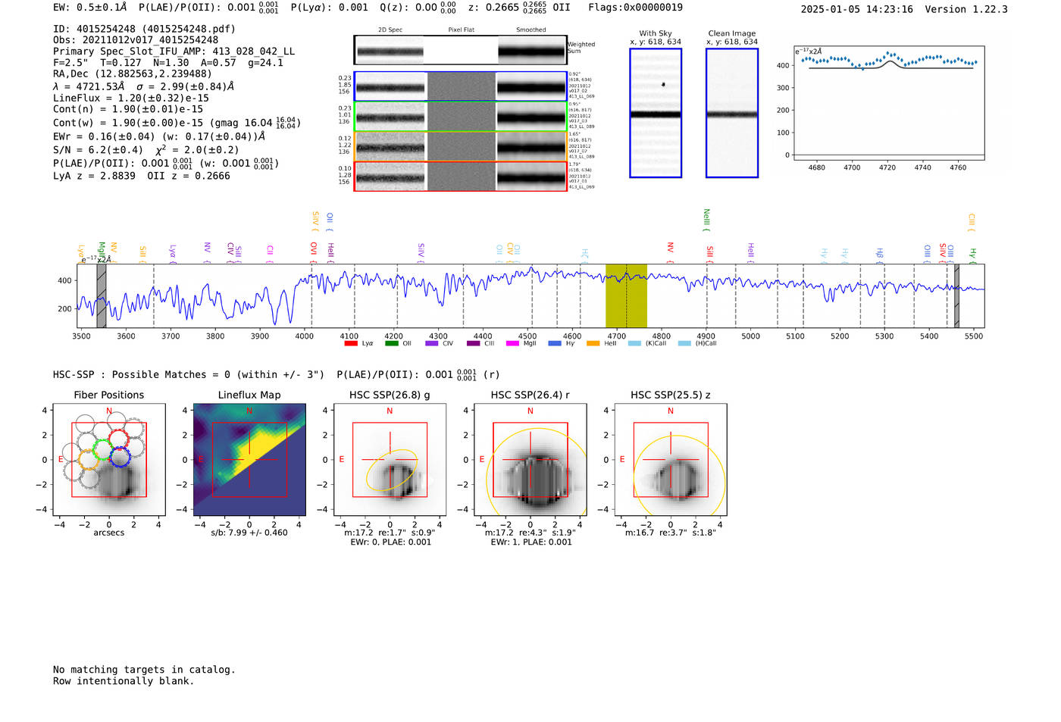Click the OII green legend swatch
Image resolution: width=1061 pixels, height=722 pixels.
coord(391,344)
